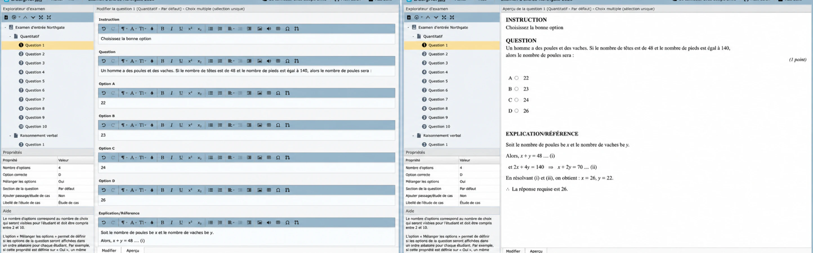
Task: Open font size dropdown in the Option A toolbar
Action: pos(143,93)
